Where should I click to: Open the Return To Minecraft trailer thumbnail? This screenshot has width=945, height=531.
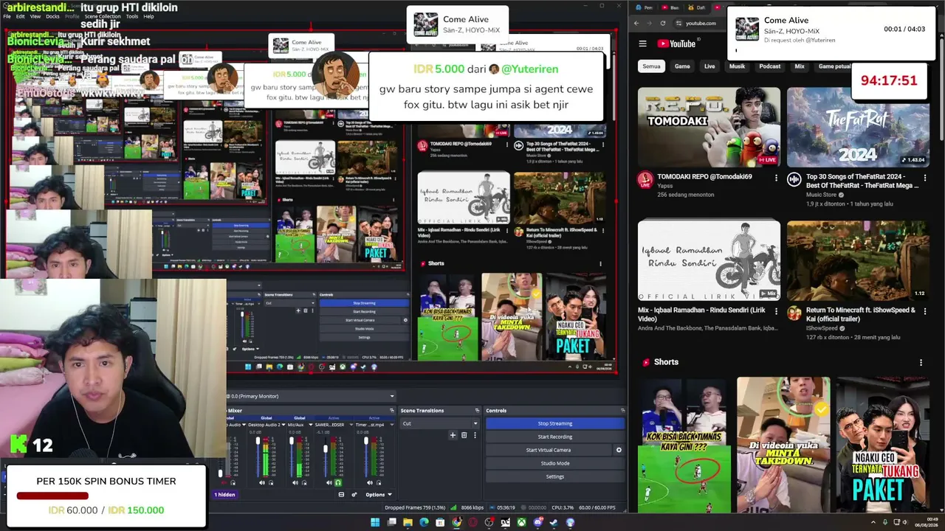[857, 260]
